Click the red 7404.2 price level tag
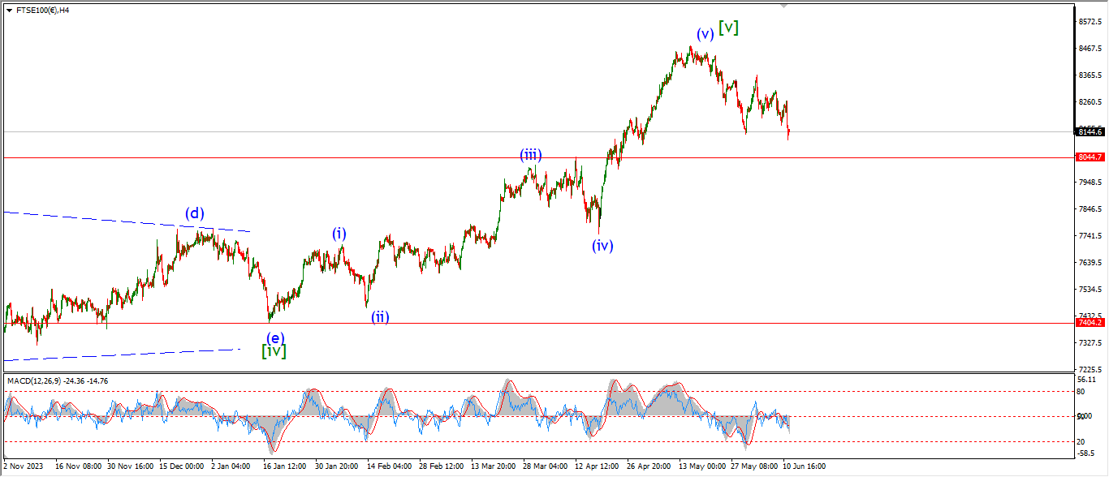The height and width of the screenshot is (477, 1109). click(1089, 323)
